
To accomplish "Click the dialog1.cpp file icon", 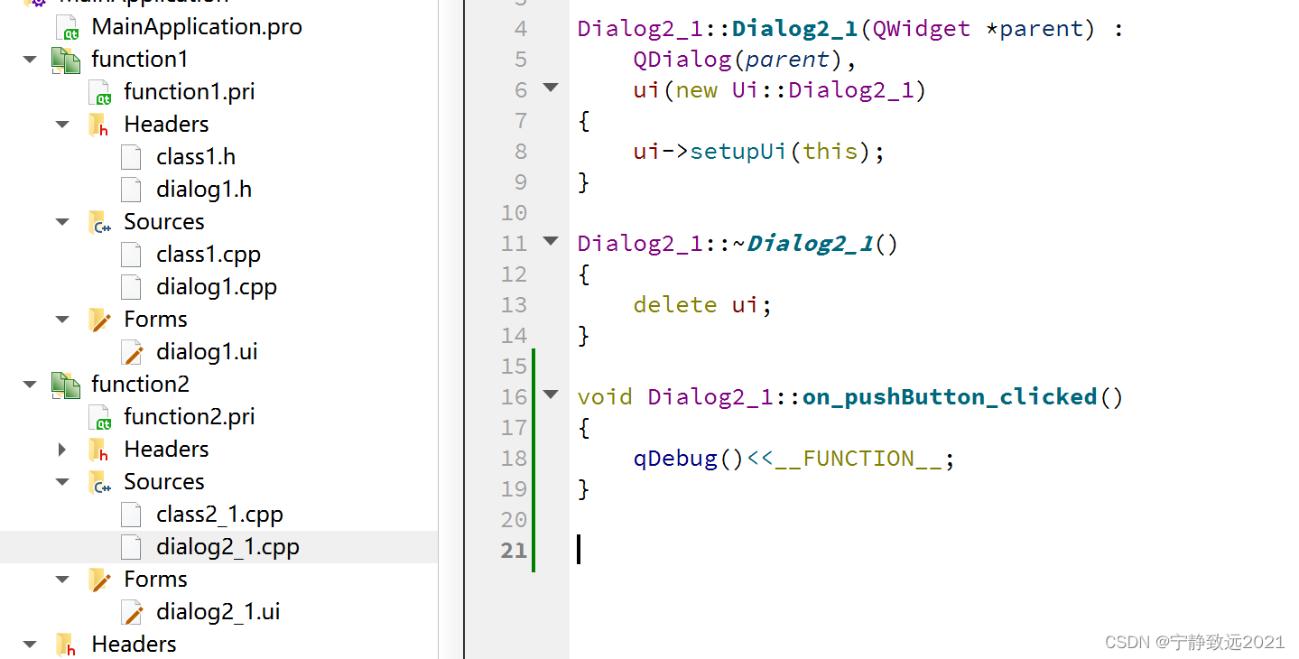I will pyautogui.click(x=131, y=287).
